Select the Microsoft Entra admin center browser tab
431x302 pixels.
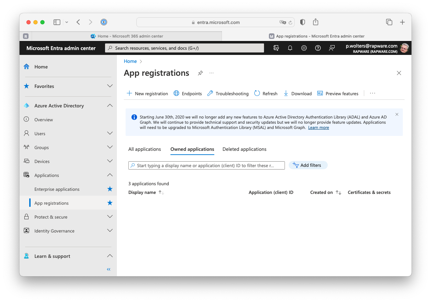click(x=317, y=36)
